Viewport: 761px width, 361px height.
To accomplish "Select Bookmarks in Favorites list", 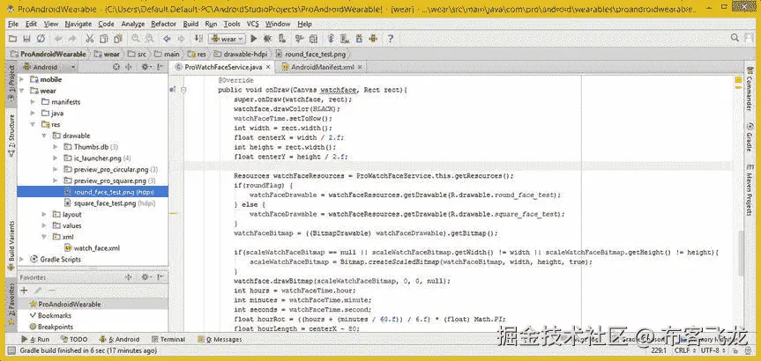I will click(x=50, y=315).
